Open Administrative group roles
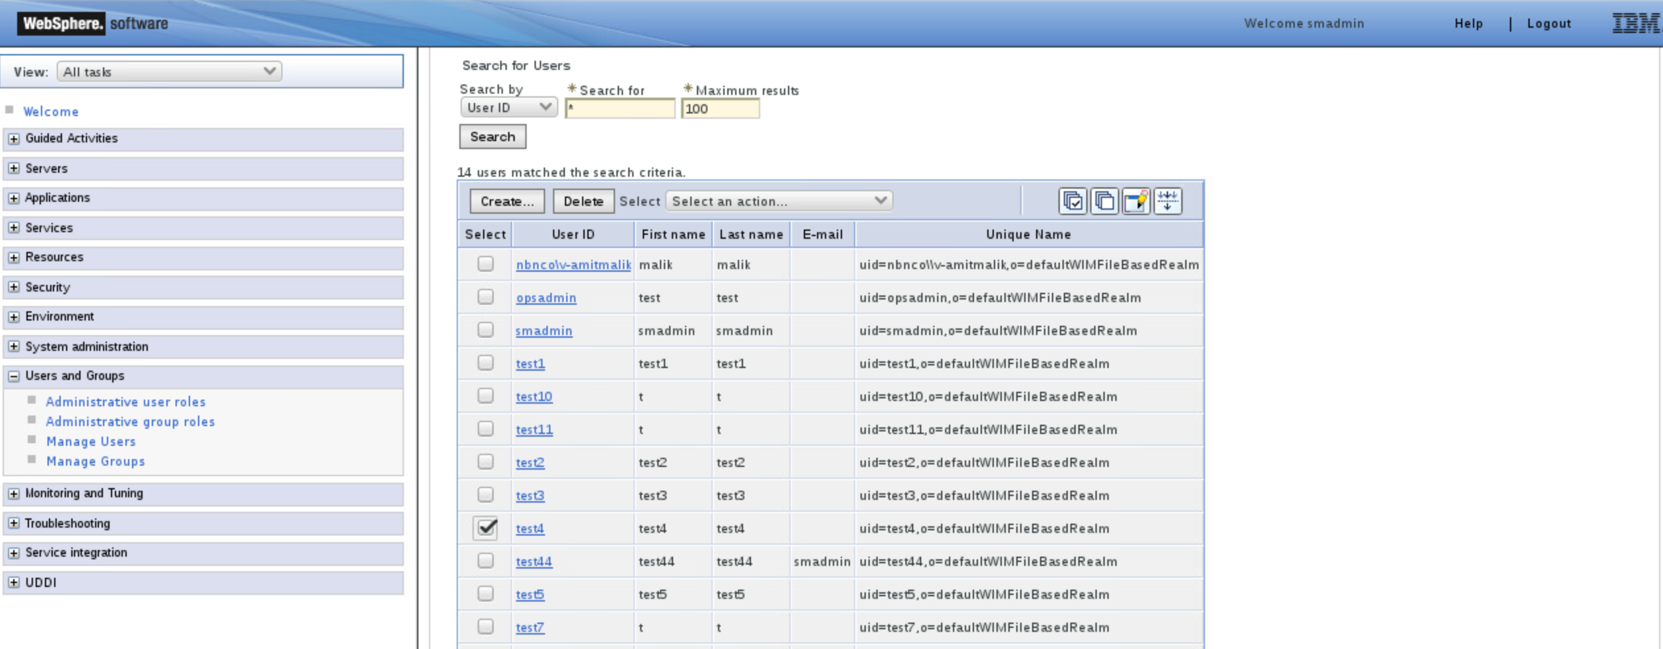The height and width of the screenshot is (649, 1663). coord(130,421)
